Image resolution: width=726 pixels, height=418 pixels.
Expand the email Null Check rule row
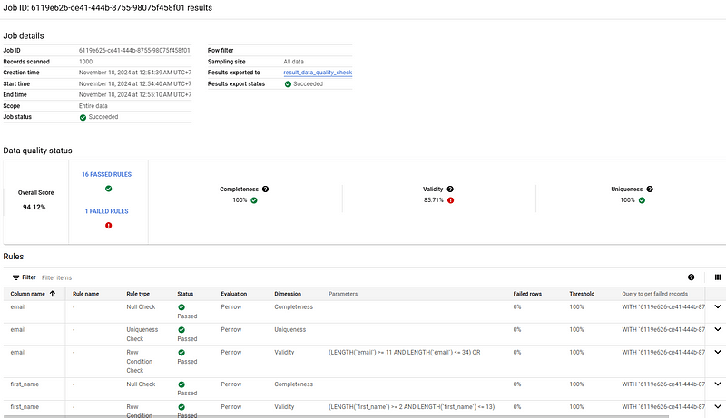pyautogui.click(x=718, y=306)
